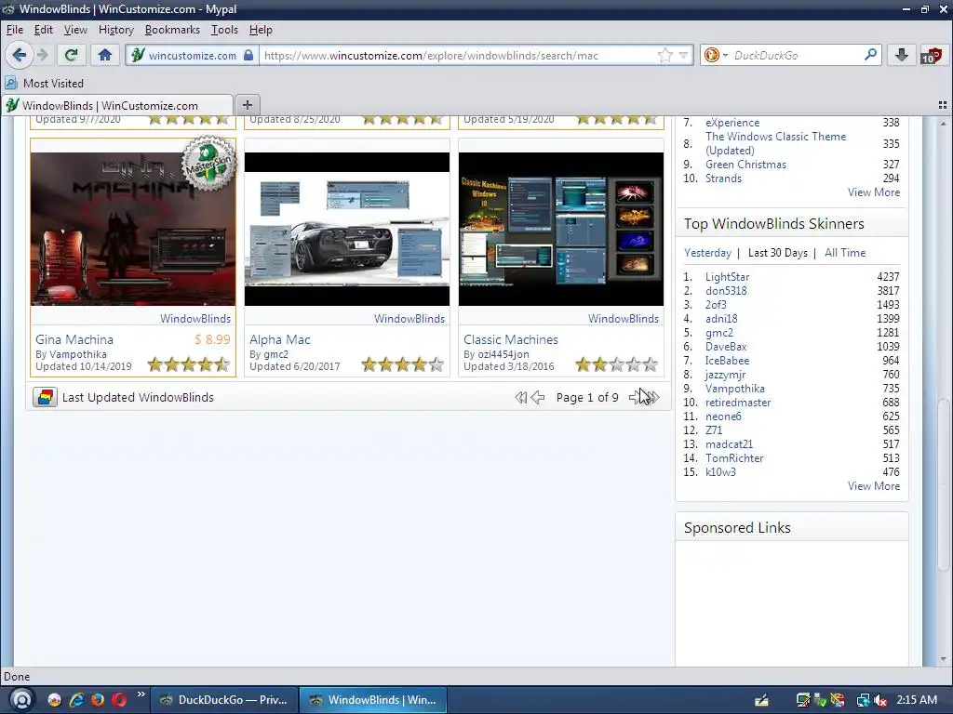Launch Internet Explorer from quick launch
Image resolution: width=953 pixels, height=714 pixels.
pyautogui.click(x=76, y=700)
